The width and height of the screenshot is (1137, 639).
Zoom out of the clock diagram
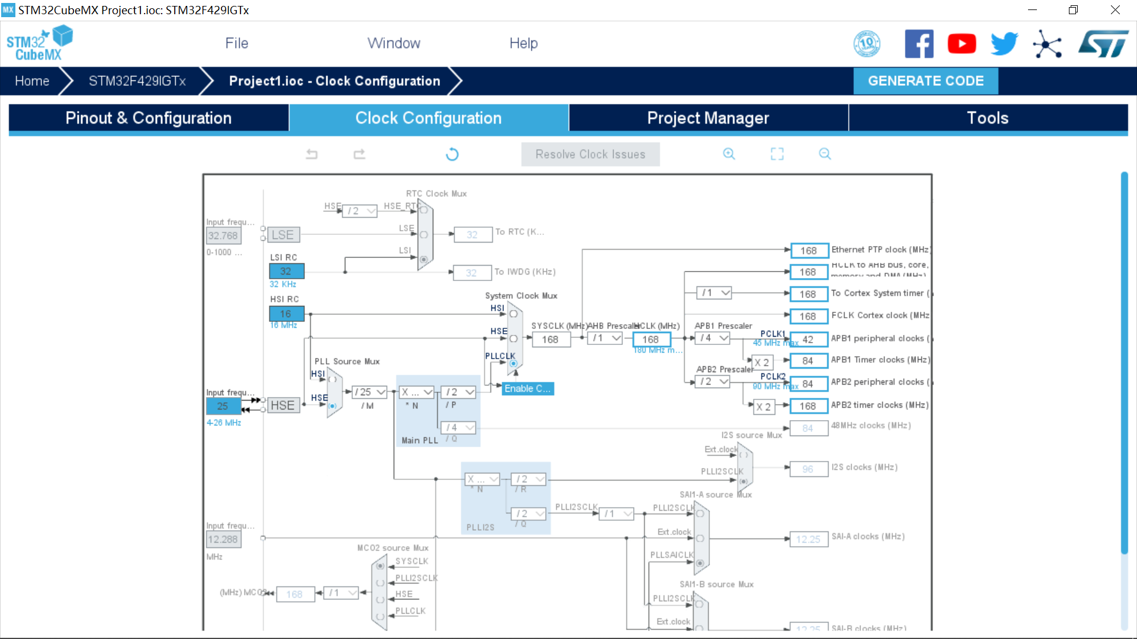click(825, 154)
